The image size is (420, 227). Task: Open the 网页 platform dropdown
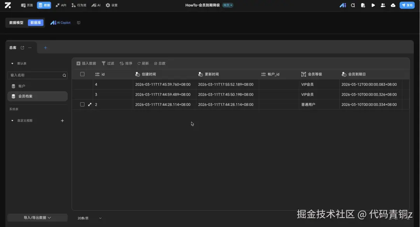coord(227,5)
